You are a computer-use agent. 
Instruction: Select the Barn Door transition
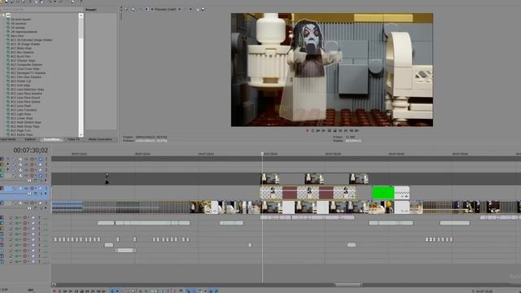(x=17, y=36)
